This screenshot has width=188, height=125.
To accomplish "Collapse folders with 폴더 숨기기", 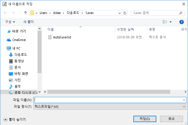I will coord(14,119).
